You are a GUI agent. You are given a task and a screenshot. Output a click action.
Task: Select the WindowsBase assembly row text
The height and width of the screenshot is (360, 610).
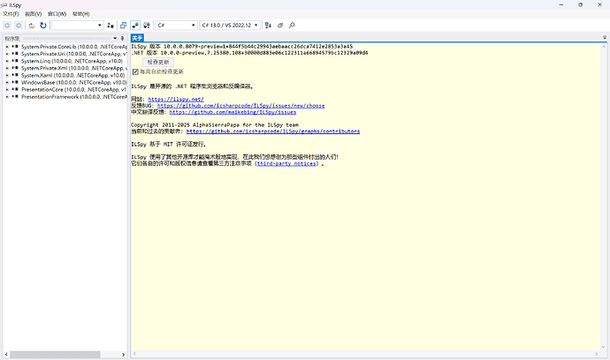74,82
